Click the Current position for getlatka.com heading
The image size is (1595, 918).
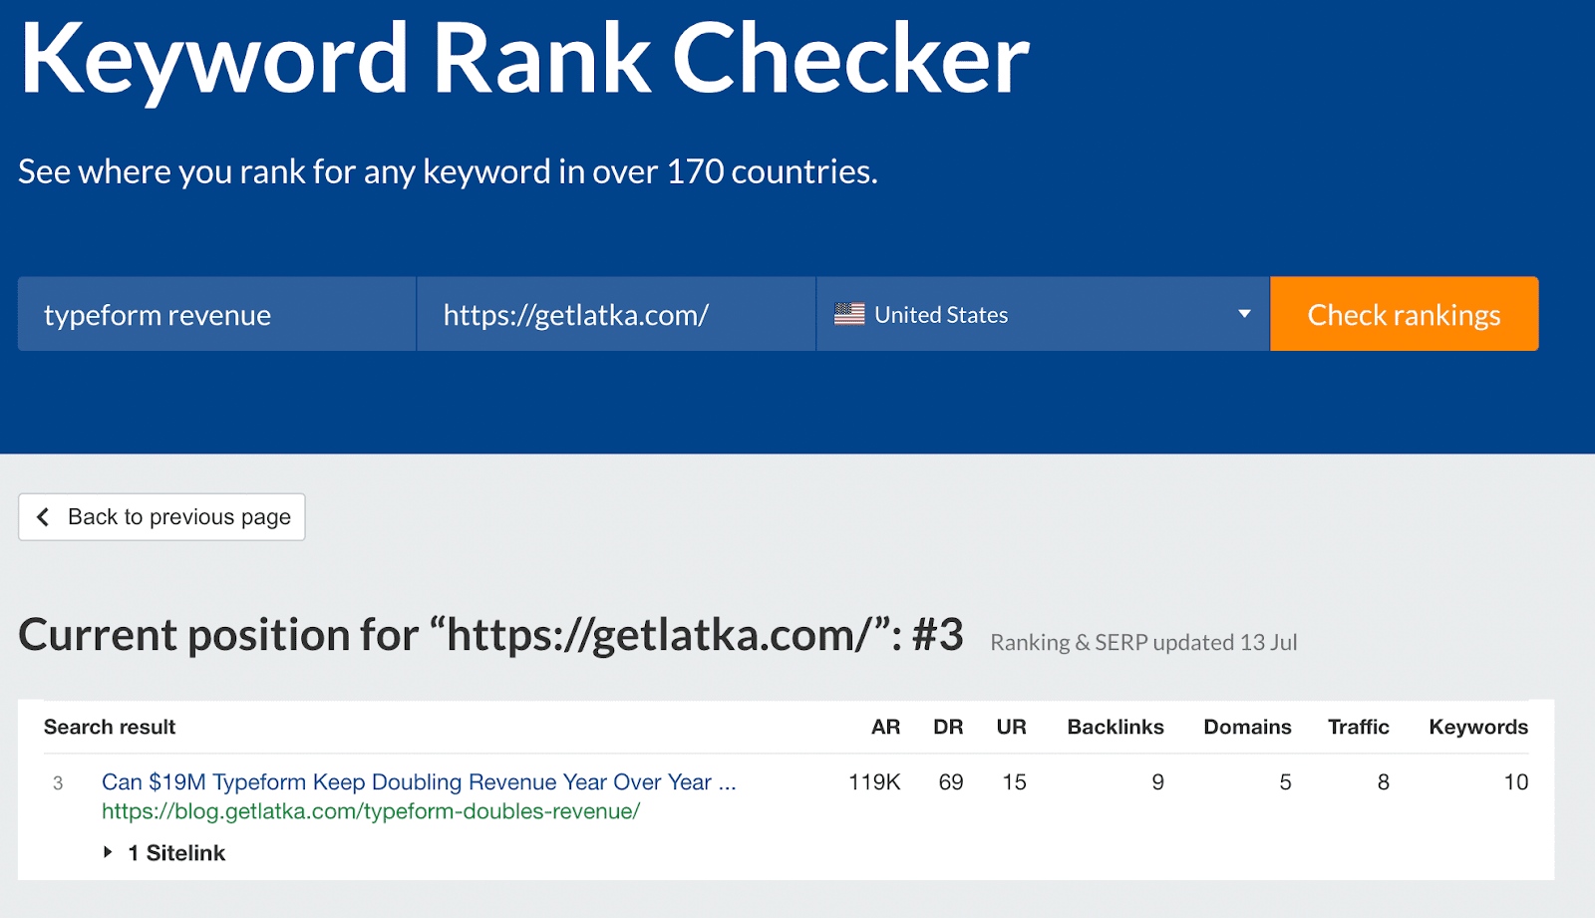point(491,635)
